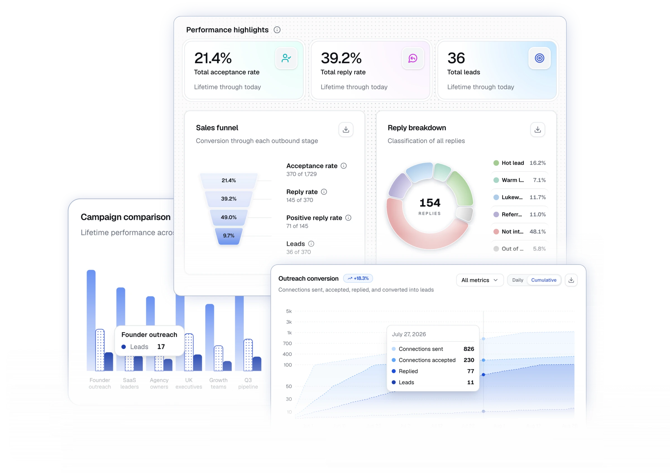The height and width of the screenshot is (474, 670).
Task: Click the Leads 17 tooltip in comparison
Action: tap(149, 341)
